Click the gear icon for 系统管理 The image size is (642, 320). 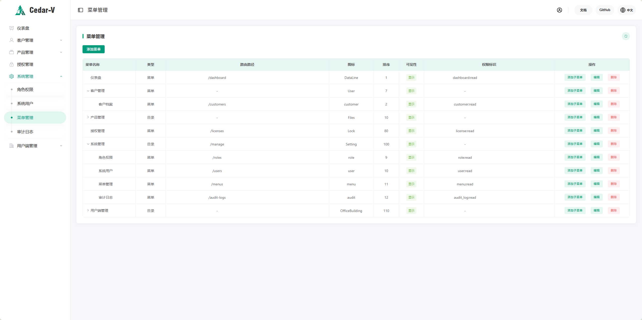(12, 76)
